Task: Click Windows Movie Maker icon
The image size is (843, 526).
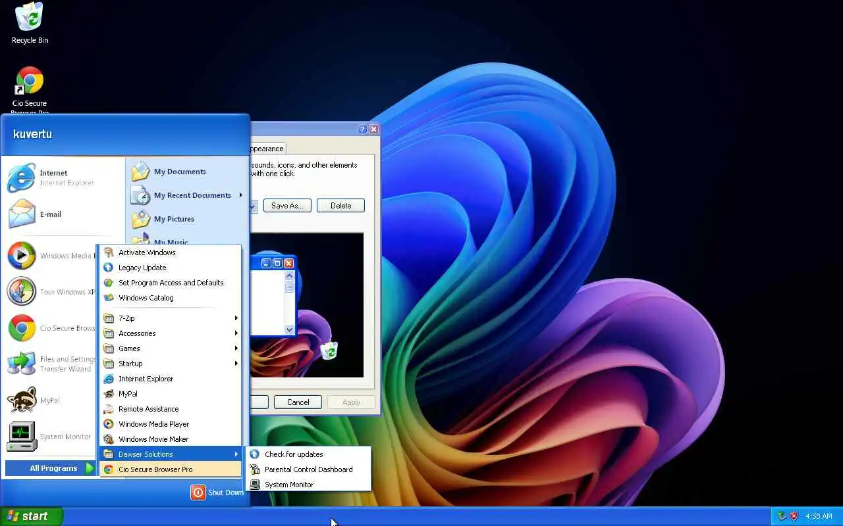Action: click(x=109, y=439)
